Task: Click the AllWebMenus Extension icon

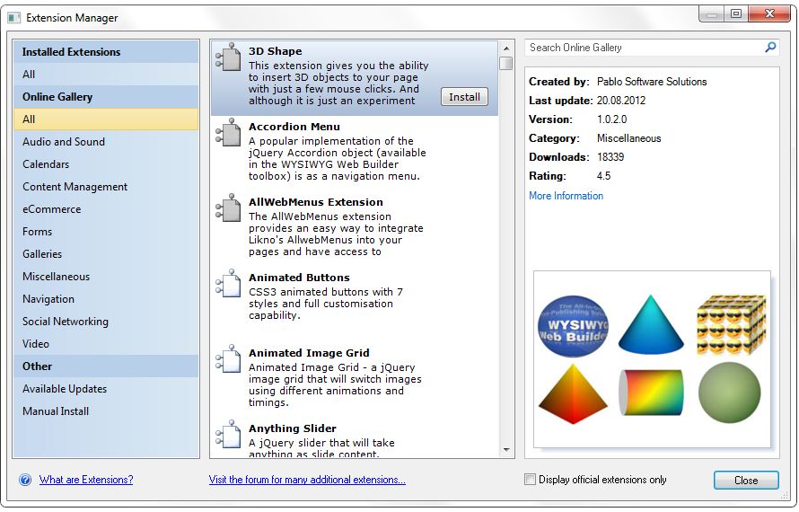Action: click(228, 207)
